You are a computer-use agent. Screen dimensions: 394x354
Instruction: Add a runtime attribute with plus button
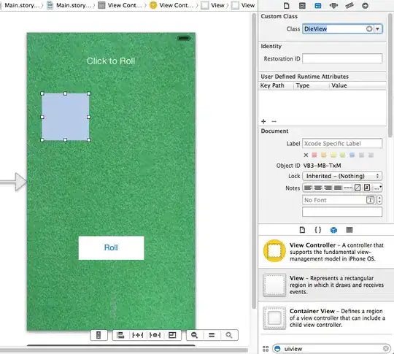pyautogui.click(x=263, y=121)
